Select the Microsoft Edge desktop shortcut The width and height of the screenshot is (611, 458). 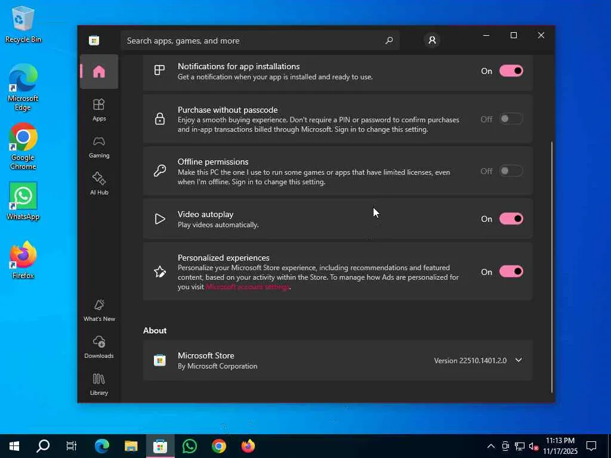(x=23, y=87)
